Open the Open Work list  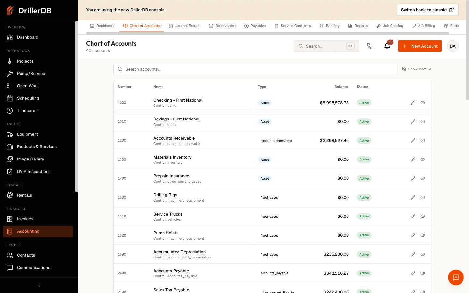click(37, 86)
